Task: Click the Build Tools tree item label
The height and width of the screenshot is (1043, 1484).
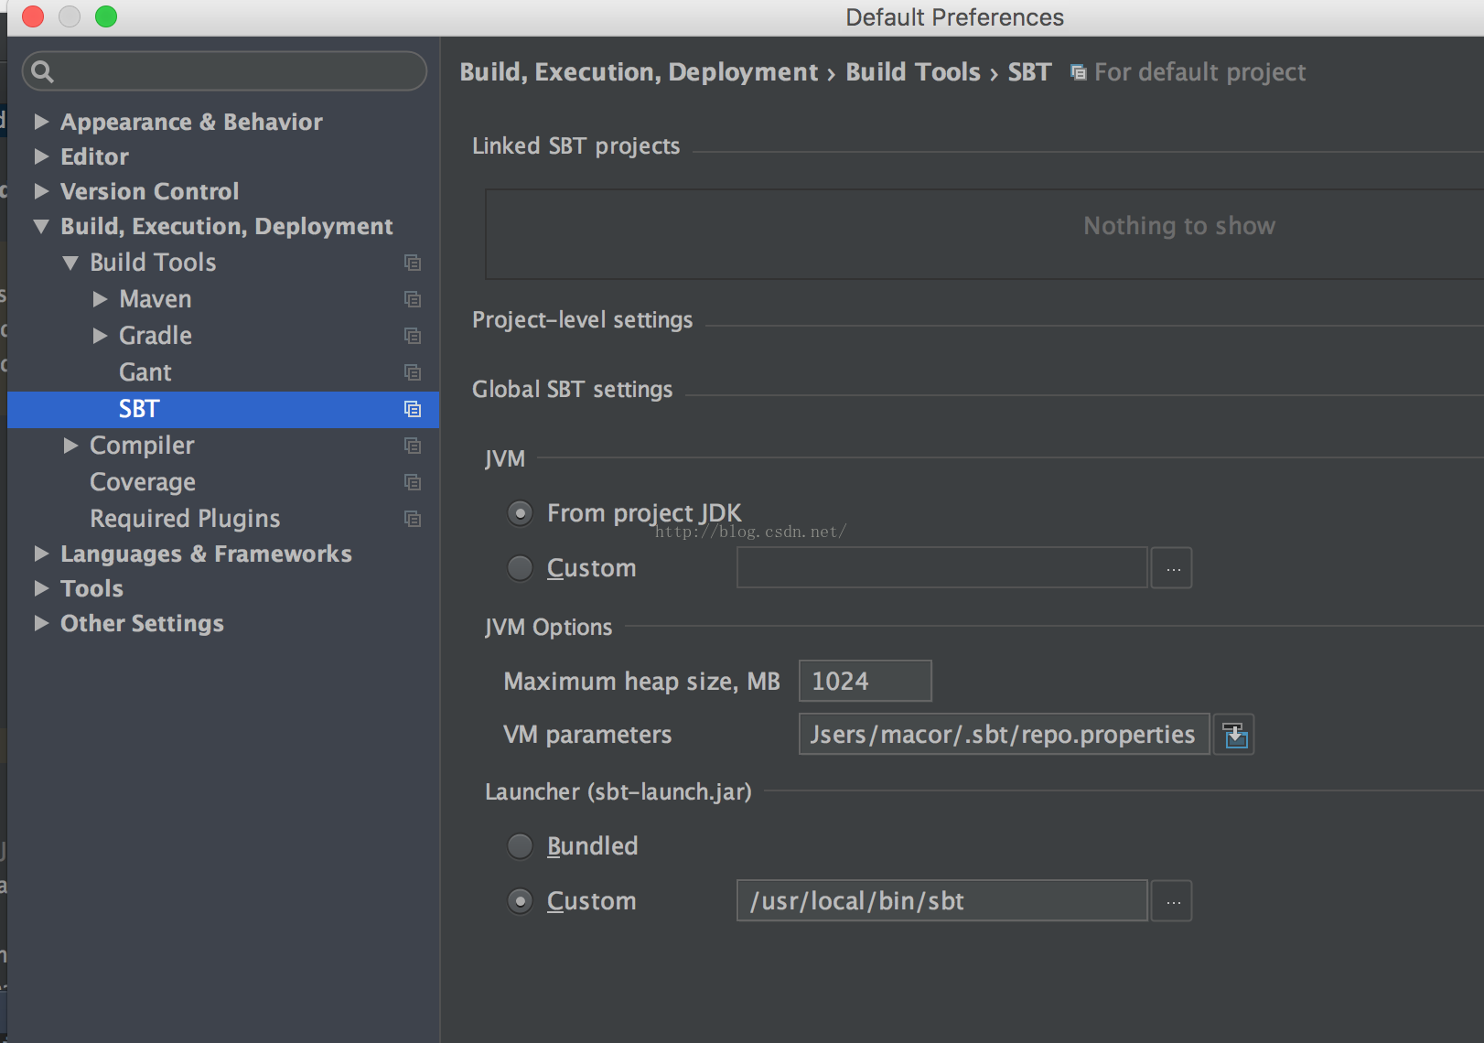Action: pyautogui.click(x=153, y=263)
